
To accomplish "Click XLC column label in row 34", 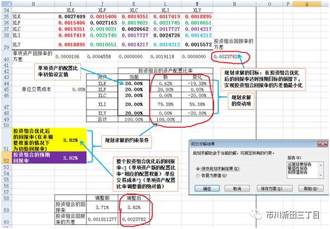I will click(134, 10).
